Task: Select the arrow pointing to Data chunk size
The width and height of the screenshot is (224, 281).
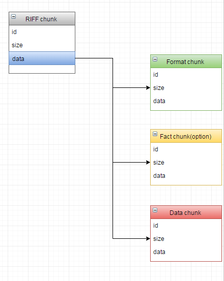Action: point(131,238)
